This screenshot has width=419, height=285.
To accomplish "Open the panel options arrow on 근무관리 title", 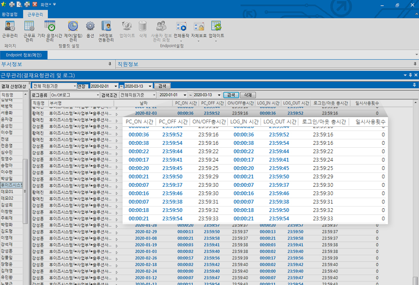I will (405, 75).
